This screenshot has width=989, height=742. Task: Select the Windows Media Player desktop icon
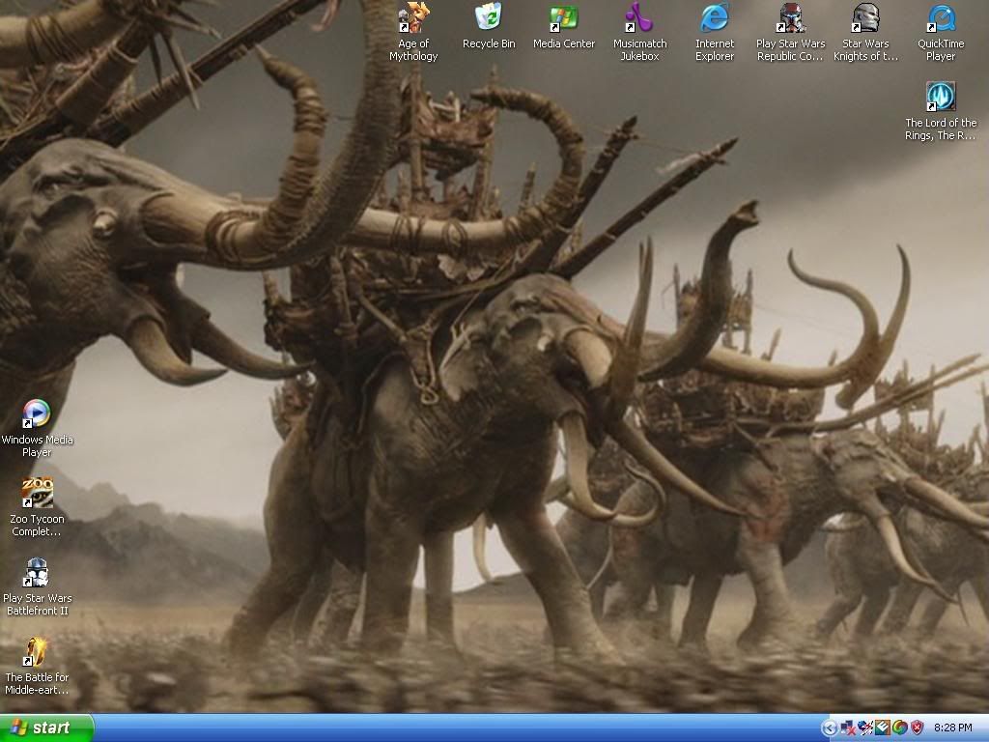37,428
